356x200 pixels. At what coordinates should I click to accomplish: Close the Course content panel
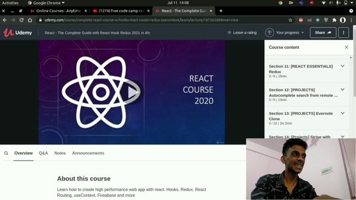[x=347, y=47]
